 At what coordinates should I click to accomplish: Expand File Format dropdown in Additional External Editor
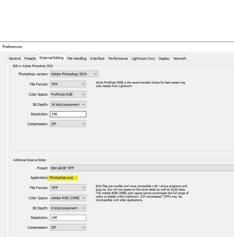(68, 188)
